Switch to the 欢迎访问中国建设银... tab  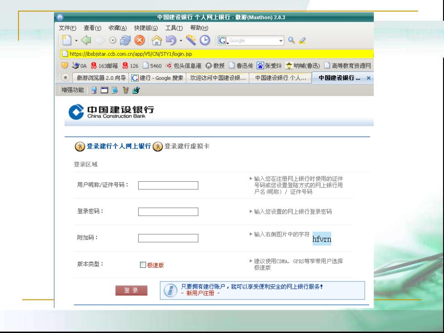point(217,78)
